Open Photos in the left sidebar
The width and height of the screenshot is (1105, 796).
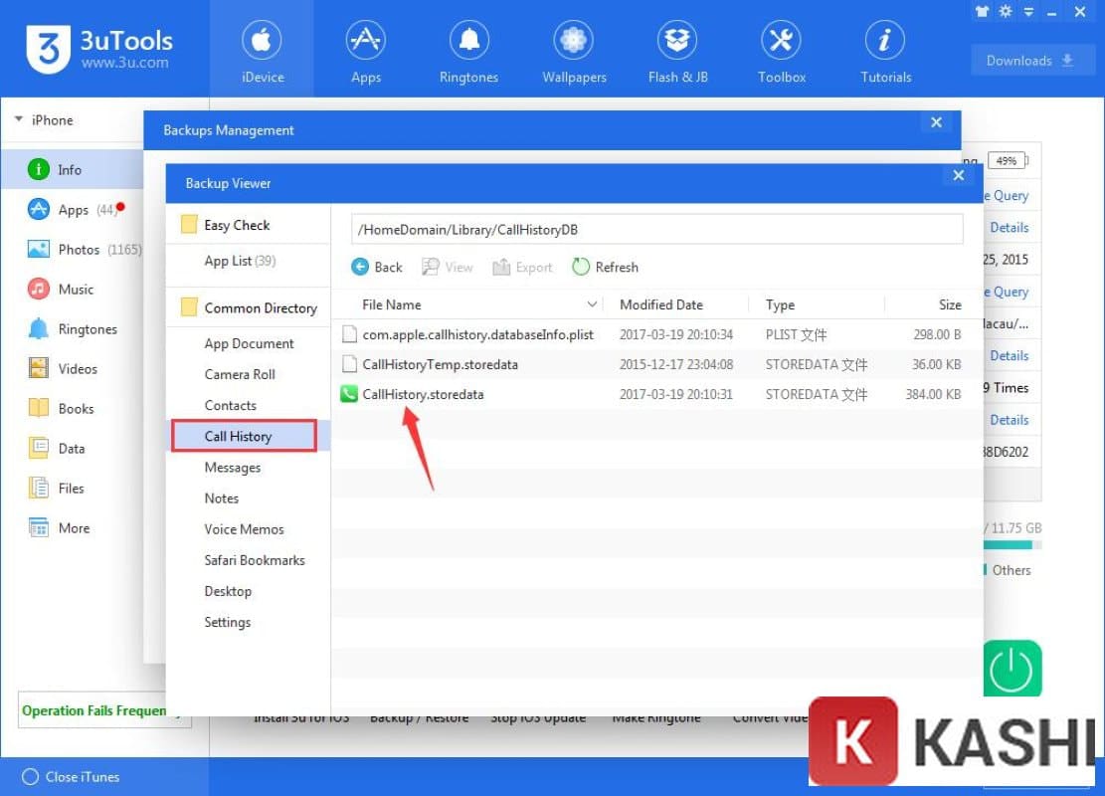coord(79,250)
